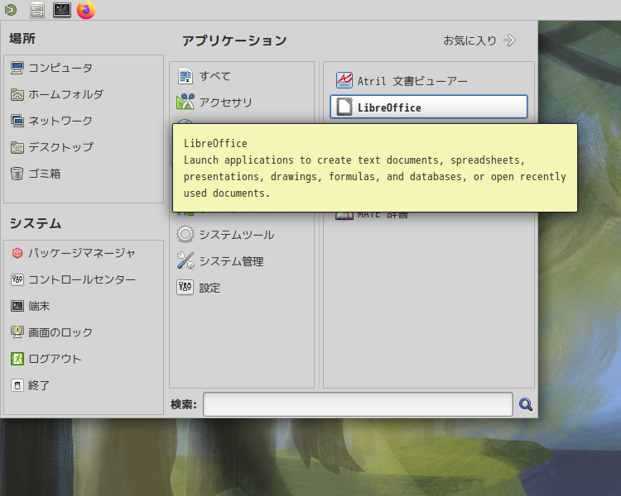Screen dimensions: 621x496
Task: Click the Atril document viewer icon
Action: tap(344, 81)
